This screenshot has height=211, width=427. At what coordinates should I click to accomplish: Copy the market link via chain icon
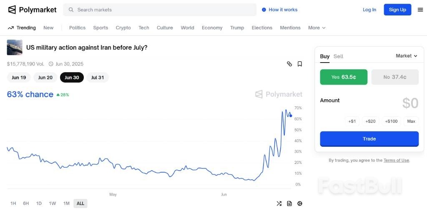point(289,64)
